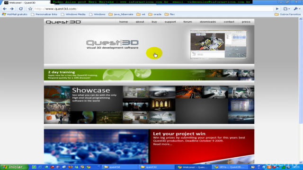The width and height of the screenshot is (303, 170).
Task: Open the buy menu item
Action: [x=154, y=22]
